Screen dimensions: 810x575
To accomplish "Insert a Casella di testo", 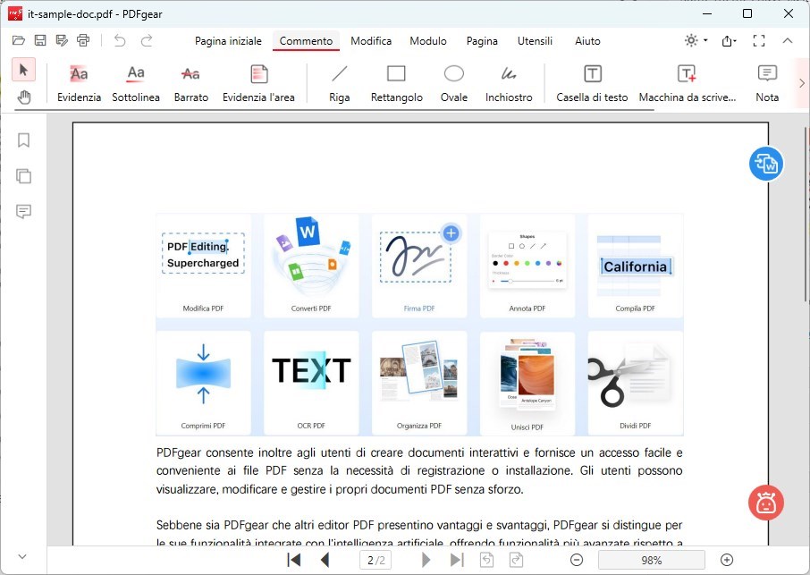I will 591,80.
